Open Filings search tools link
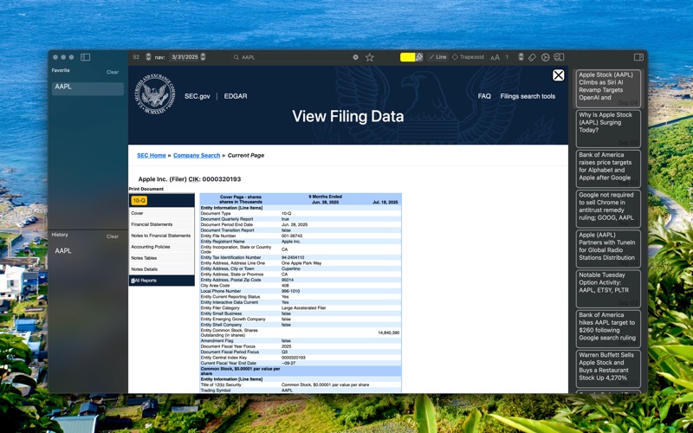 click(528, 96)
